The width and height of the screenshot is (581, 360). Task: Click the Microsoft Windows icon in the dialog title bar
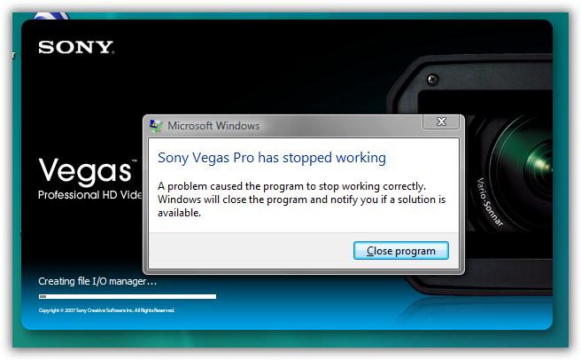pos(156,126)
